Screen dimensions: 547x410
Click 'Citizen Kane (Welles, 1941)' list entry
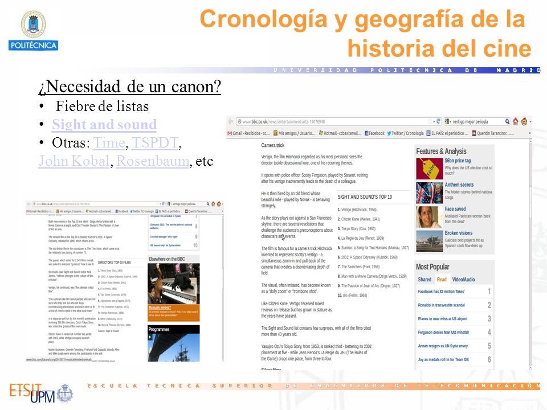pyautogui.click(x=358, y=219)
